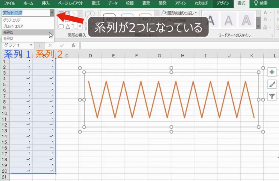Switch to the 開発 tab

162,3
